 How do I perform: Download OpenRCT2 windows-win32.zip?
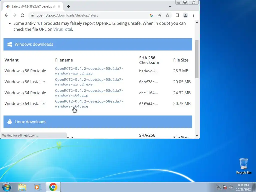pyautogui.click(x=89, y=71)
